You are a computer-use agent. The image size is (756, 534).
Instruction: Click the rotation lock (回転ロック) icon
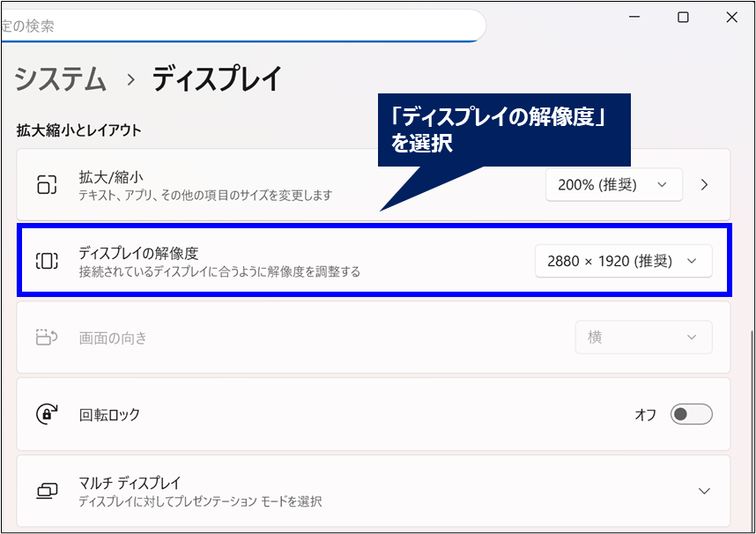click(47, 414)
